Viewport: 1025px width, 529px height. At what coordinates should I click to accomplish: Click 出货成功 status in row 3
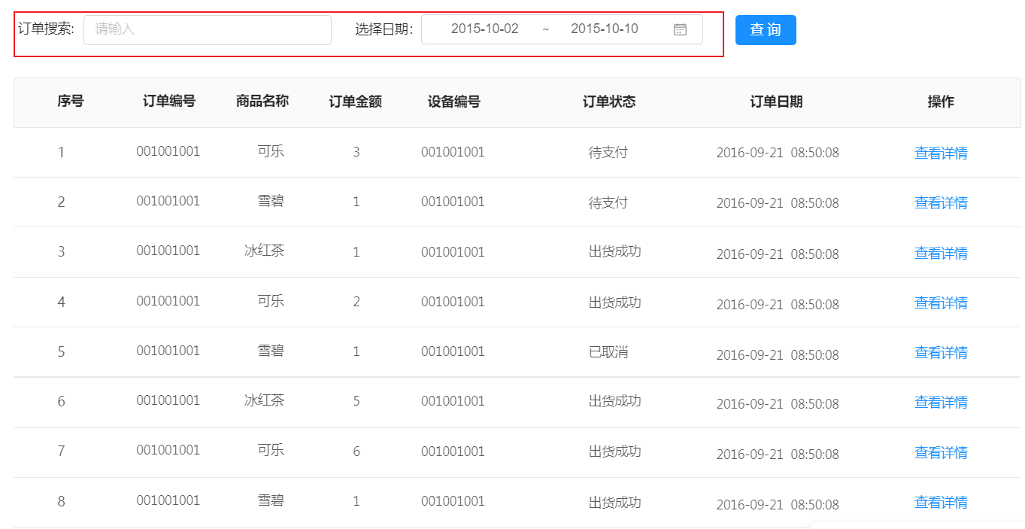[614, 251]
